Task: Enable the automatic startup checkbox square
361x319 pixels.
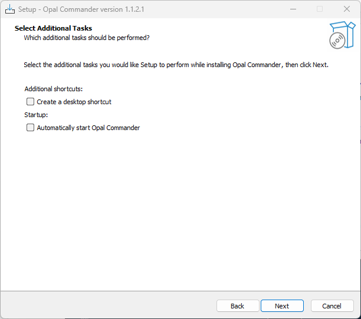Action: tap(31, 128)
